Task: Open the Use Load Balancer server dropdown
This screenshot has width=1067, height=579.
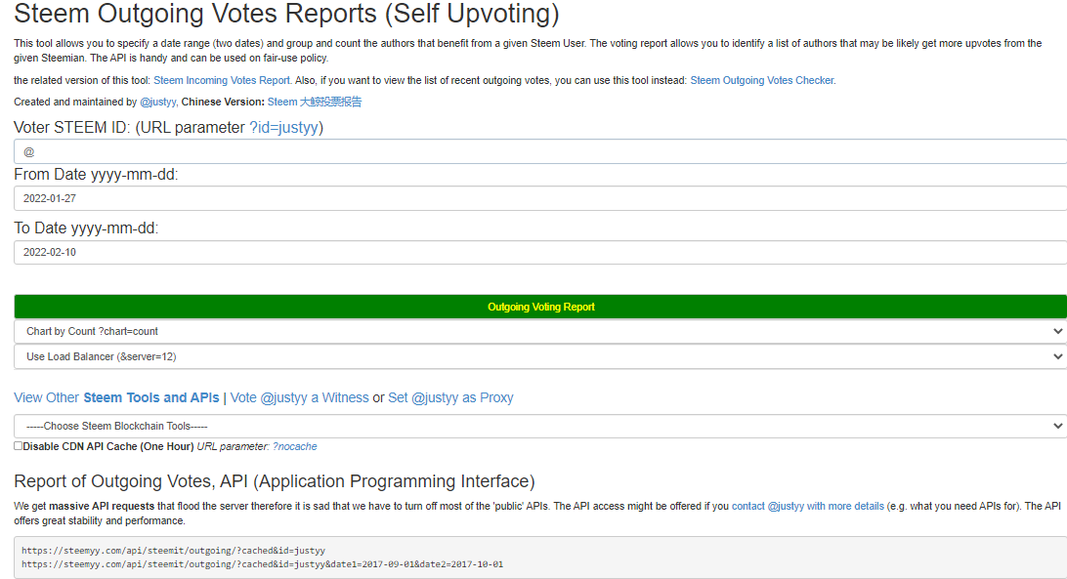Action: pyautogui.click(x=540, y=356)
